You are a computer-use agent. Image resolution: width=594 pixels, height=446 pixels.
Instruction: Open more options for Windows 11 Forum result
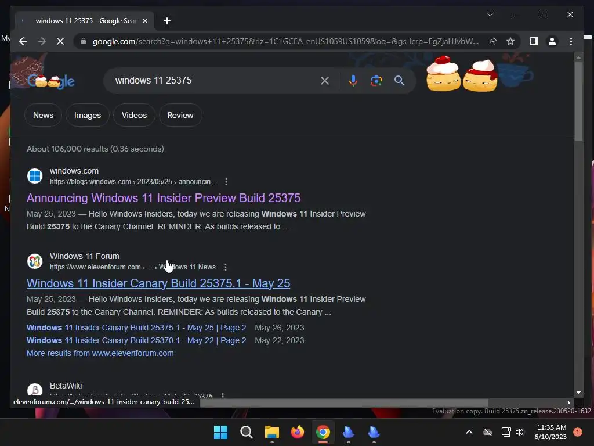pyautogui.click(x=226, y=267)
